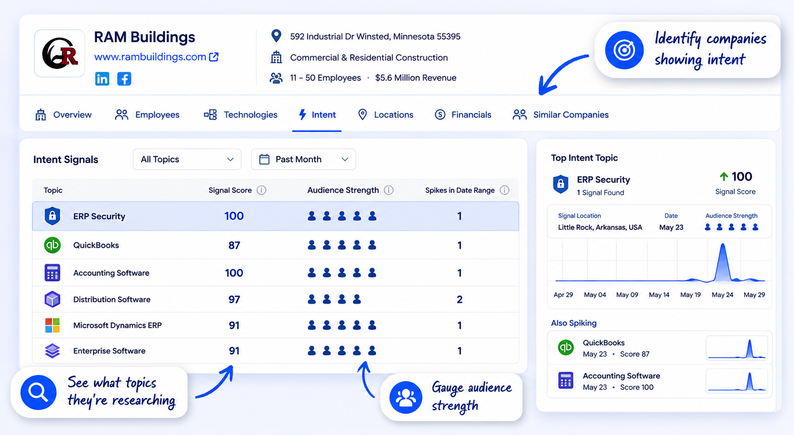This screenshot has height=435, width=794.
Task: Click the 11 – 50 Employees text
Action: pos(325,78)
